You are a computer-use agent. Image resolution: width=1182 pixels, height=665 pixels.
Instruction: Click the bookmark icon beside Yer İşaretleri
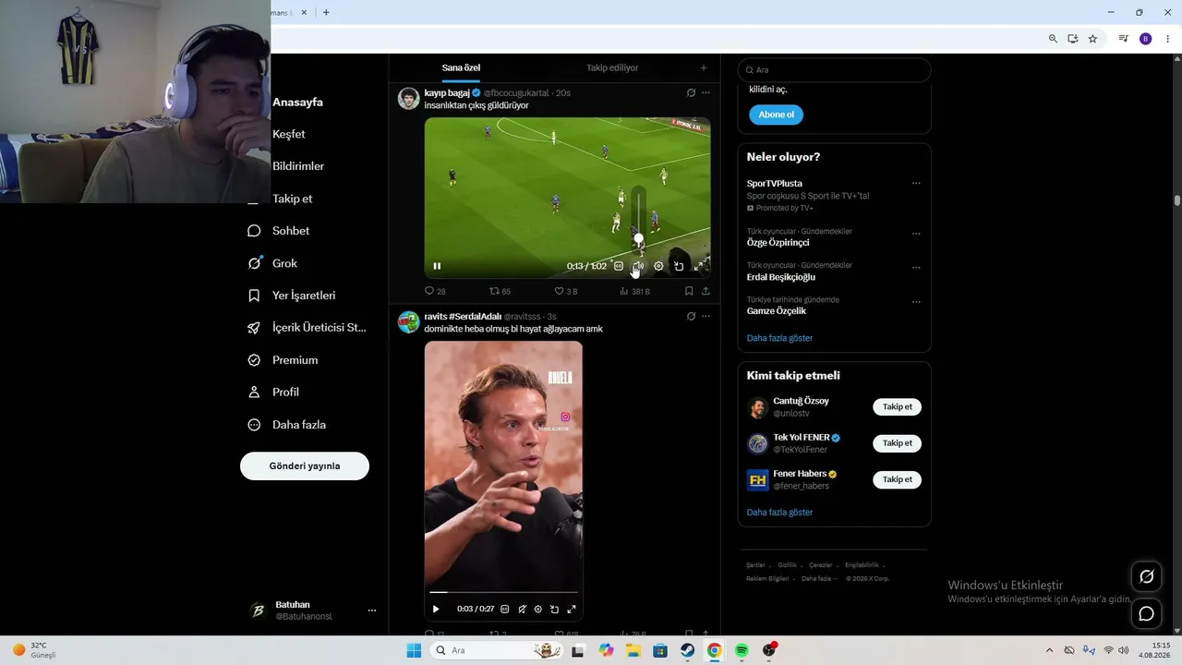(x=254, y=296)
